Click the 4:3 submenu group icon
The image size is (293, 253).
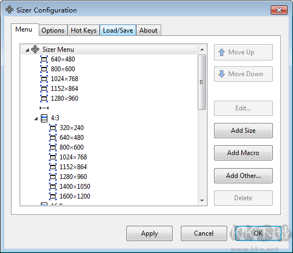click(x=44, y=118)
